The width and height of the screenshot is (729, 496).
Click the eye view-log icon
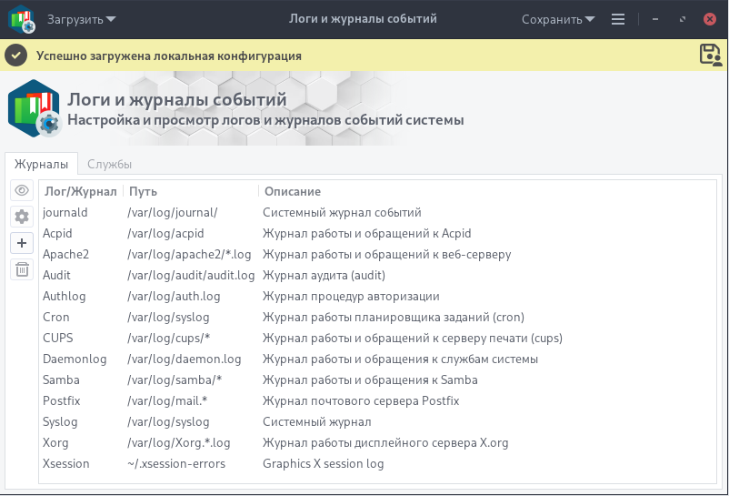click(22, 190)
